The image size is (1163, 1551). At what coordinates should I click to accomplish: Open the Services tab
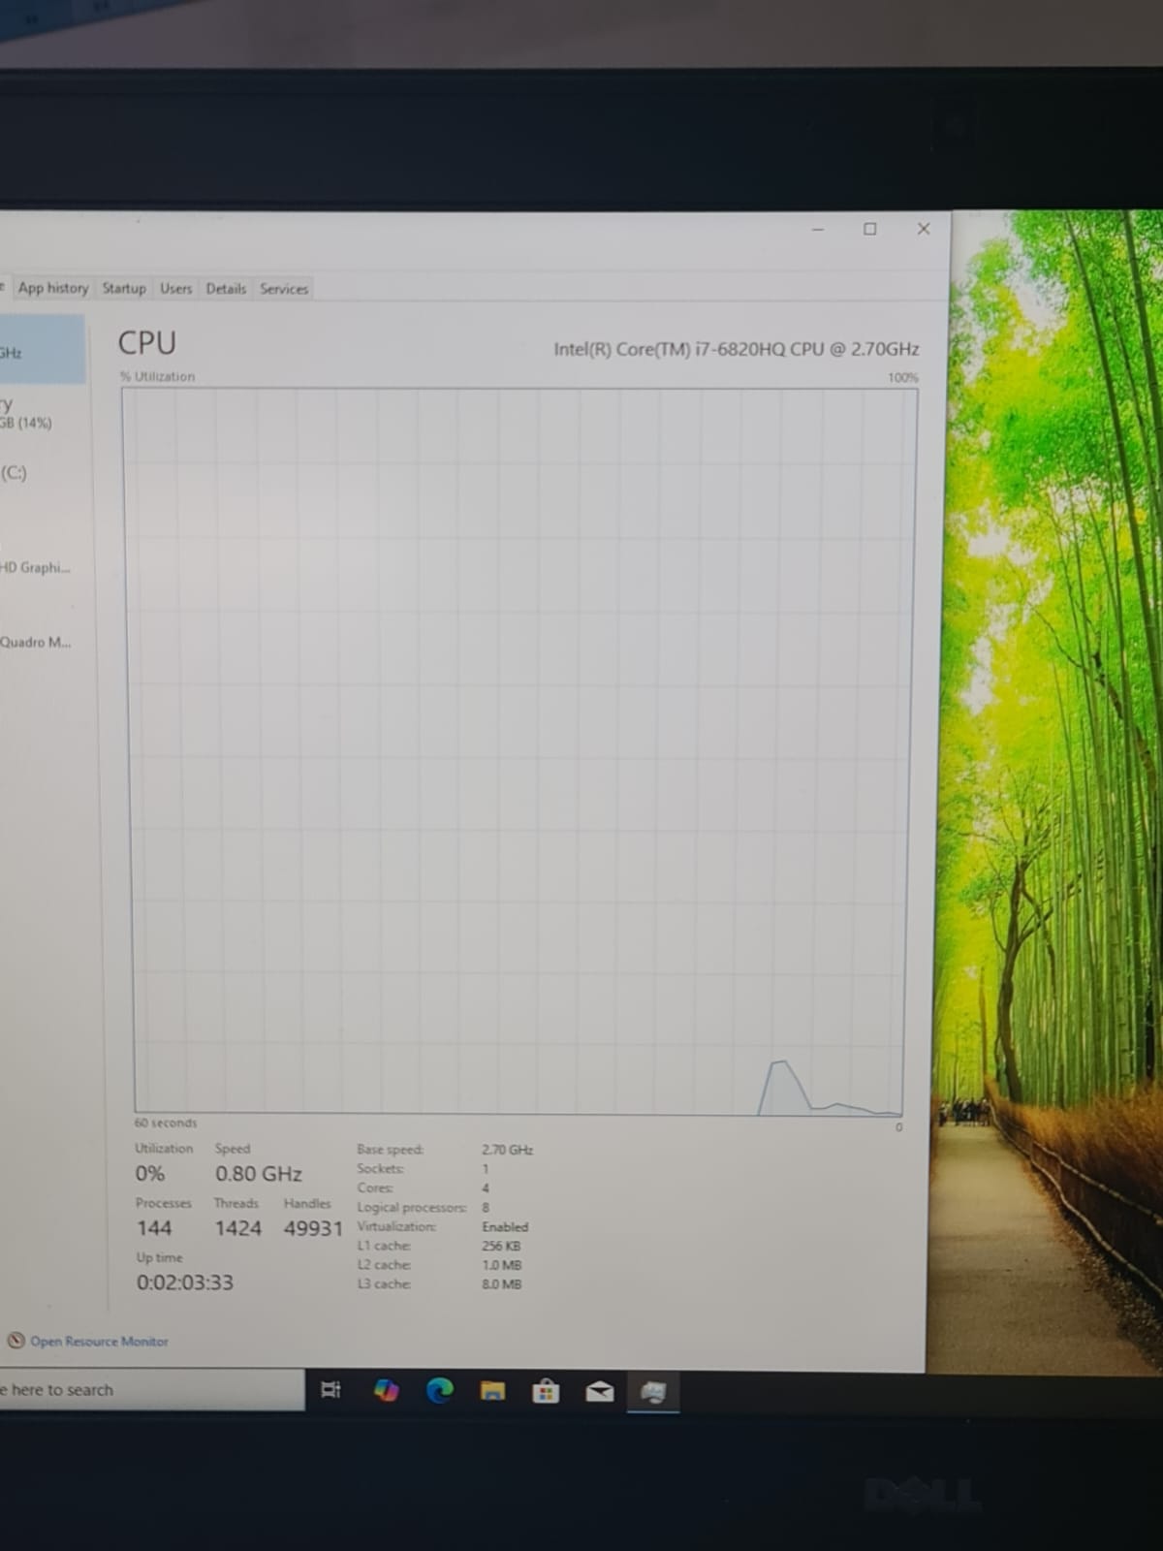coord(284,288)
